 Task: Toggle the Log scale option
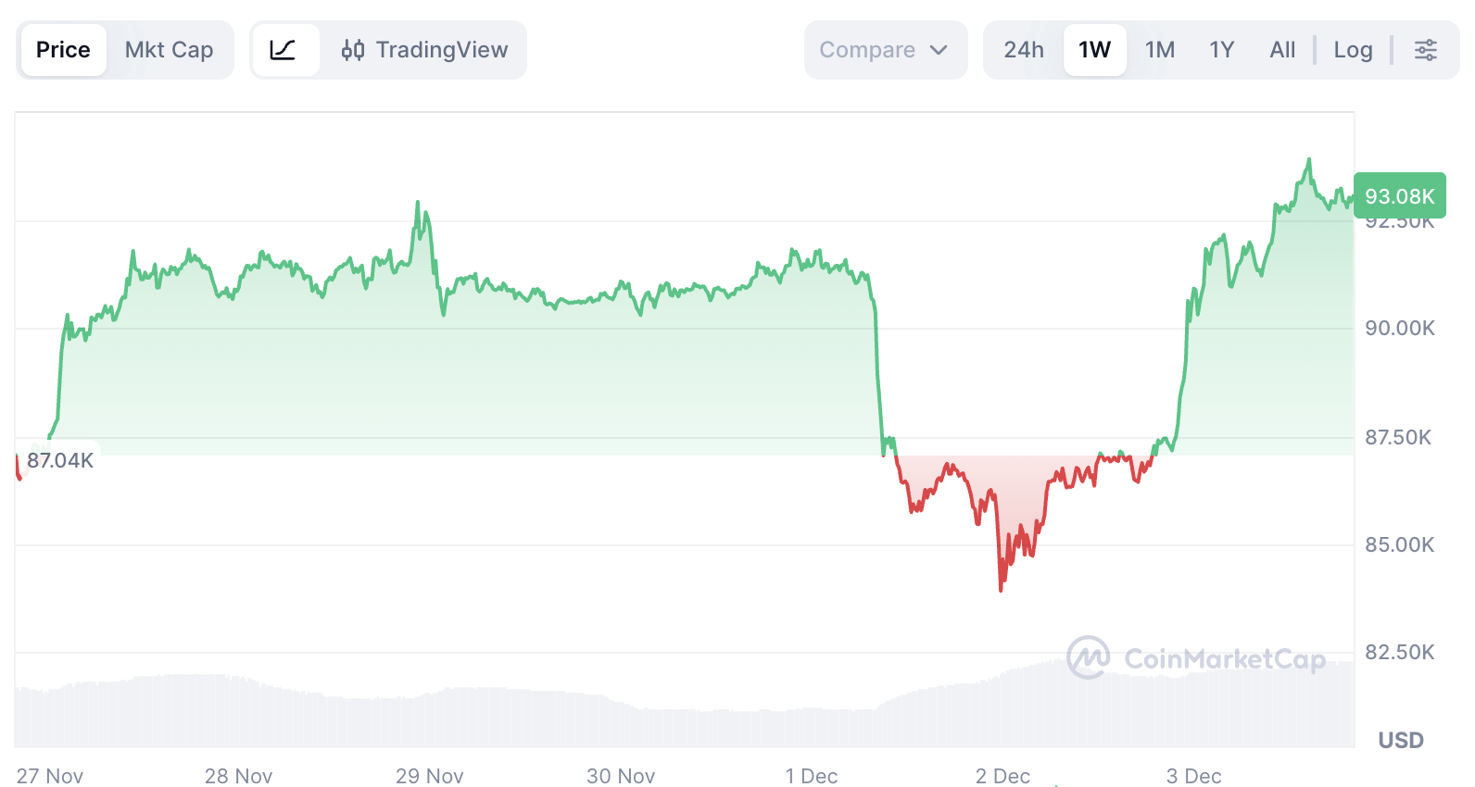(1354, 50)
